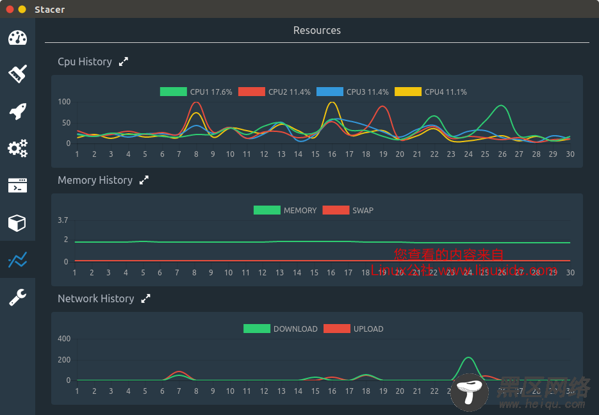Click the 400 axis label in Network chart
599x415 pixels.
tap(64, 339)
